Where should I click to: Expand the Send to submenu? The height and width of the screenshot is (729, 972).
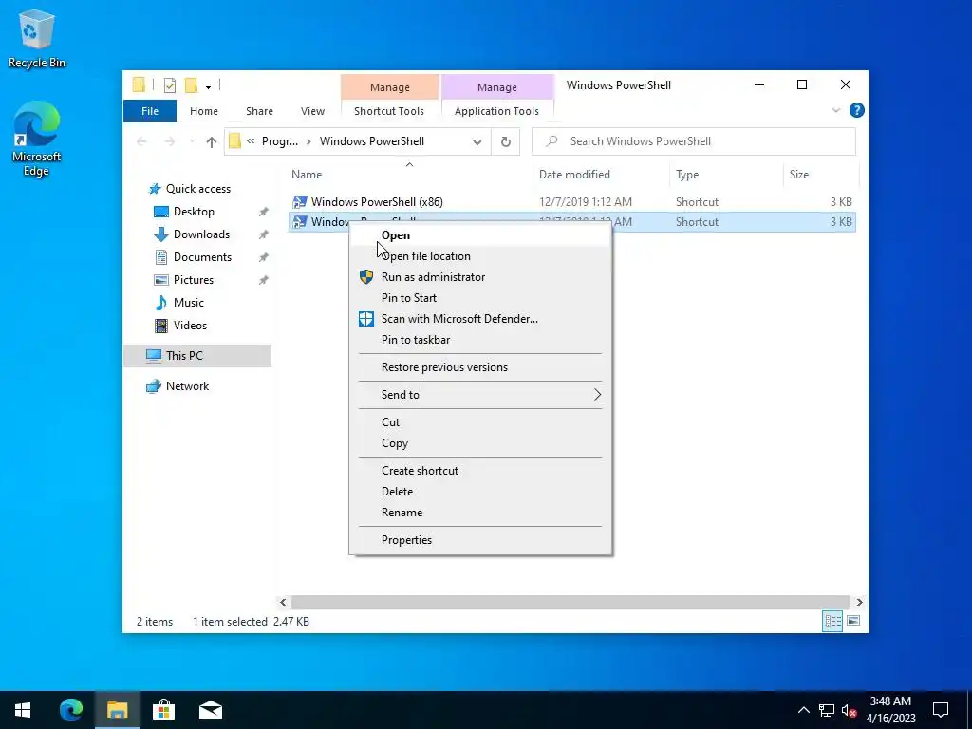480,395
